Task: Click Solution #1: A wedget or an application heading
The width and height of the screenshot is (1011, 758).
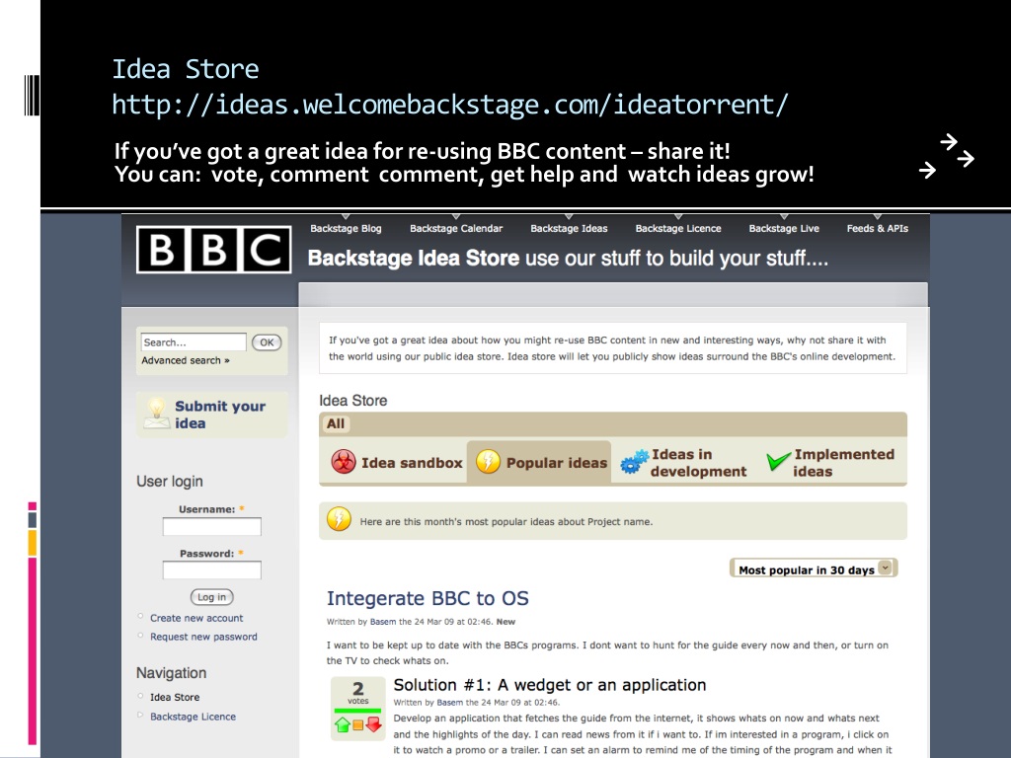Action: (549, 685)
